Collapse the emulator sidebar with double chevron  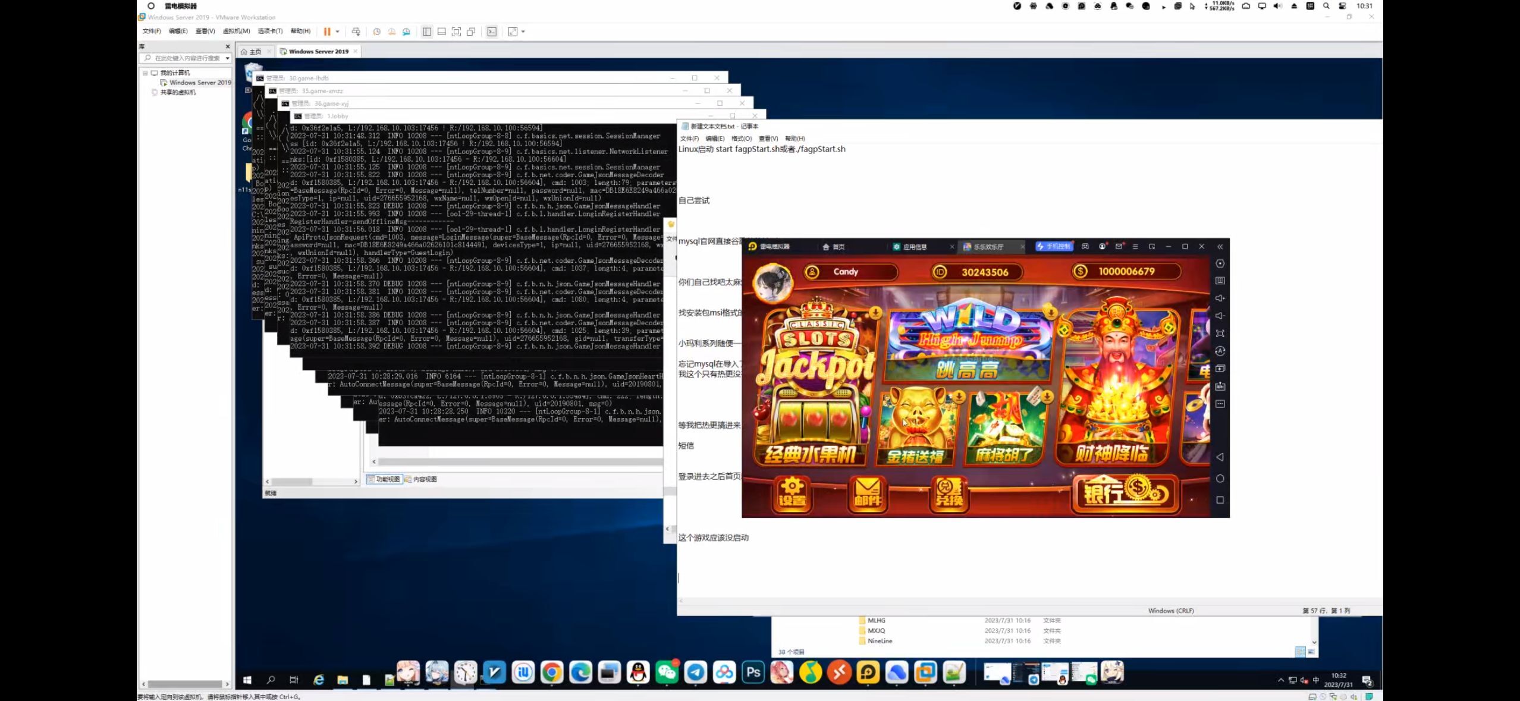click(x=1220, y=247)
